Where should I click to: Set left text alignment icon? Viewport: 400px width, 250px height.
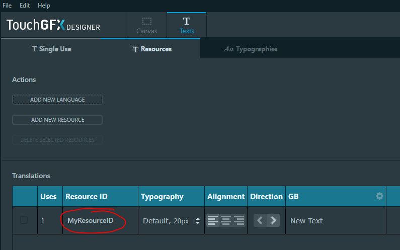pyautogui.click(x=213, y=220)
